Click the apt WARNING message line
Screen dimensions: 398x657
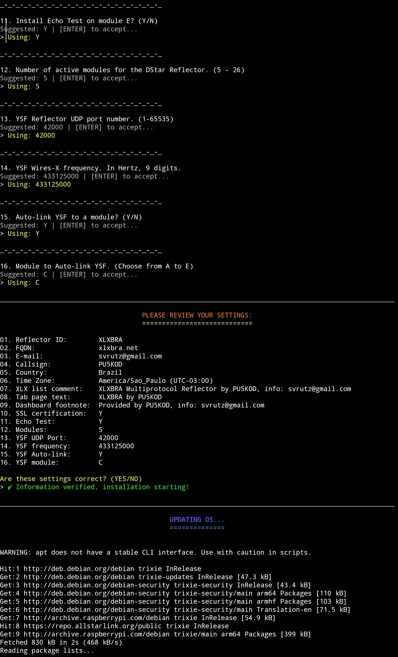coord(155,552)
